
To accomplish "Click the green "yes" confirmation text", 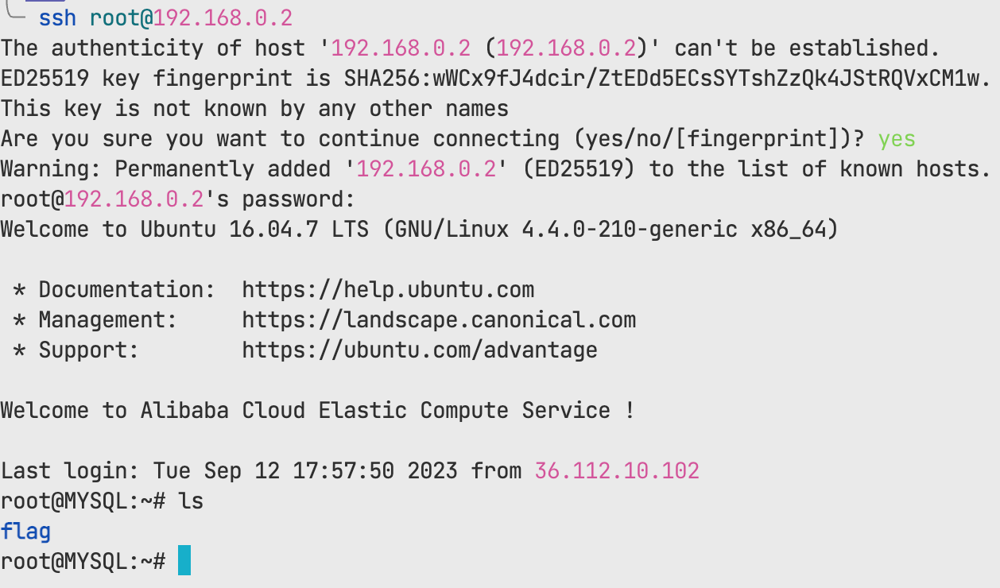I will click(897, 139).
